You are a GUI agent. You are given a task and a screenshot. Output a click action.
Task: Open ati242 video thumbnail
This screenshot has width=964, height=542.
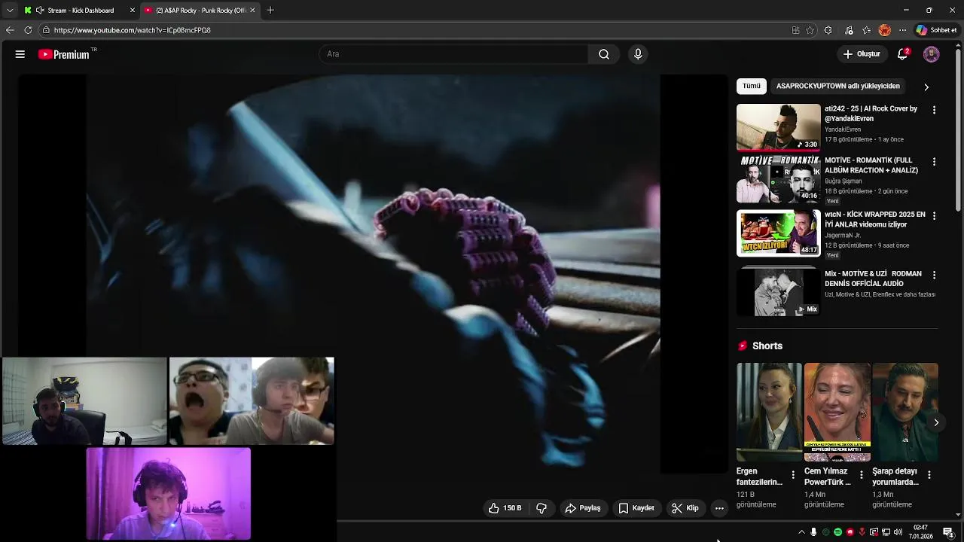point(779,127)
